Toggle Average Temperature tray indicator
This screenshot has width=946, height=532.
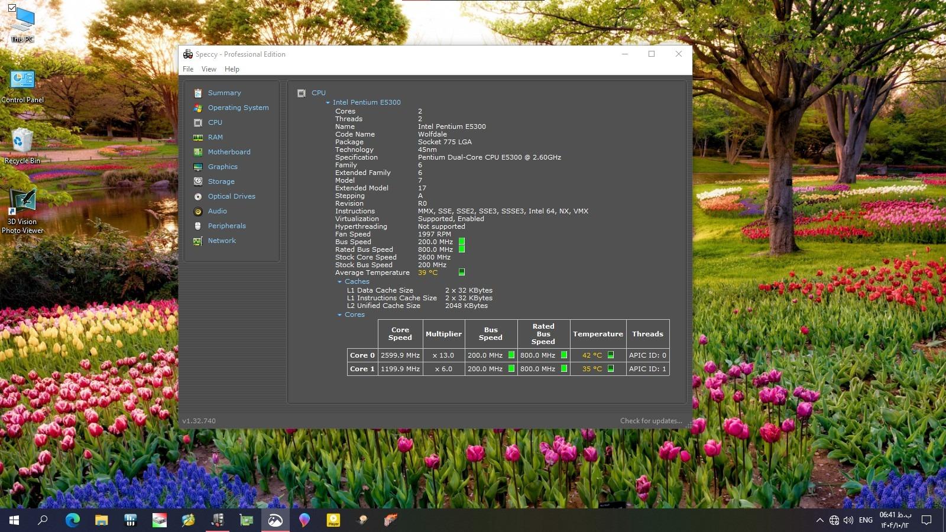462,272
